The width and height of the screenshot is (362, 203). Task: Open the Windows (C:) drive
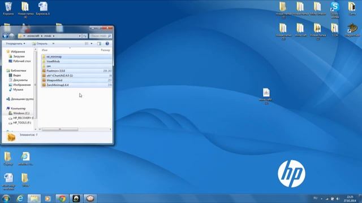[x=21, y=113]
